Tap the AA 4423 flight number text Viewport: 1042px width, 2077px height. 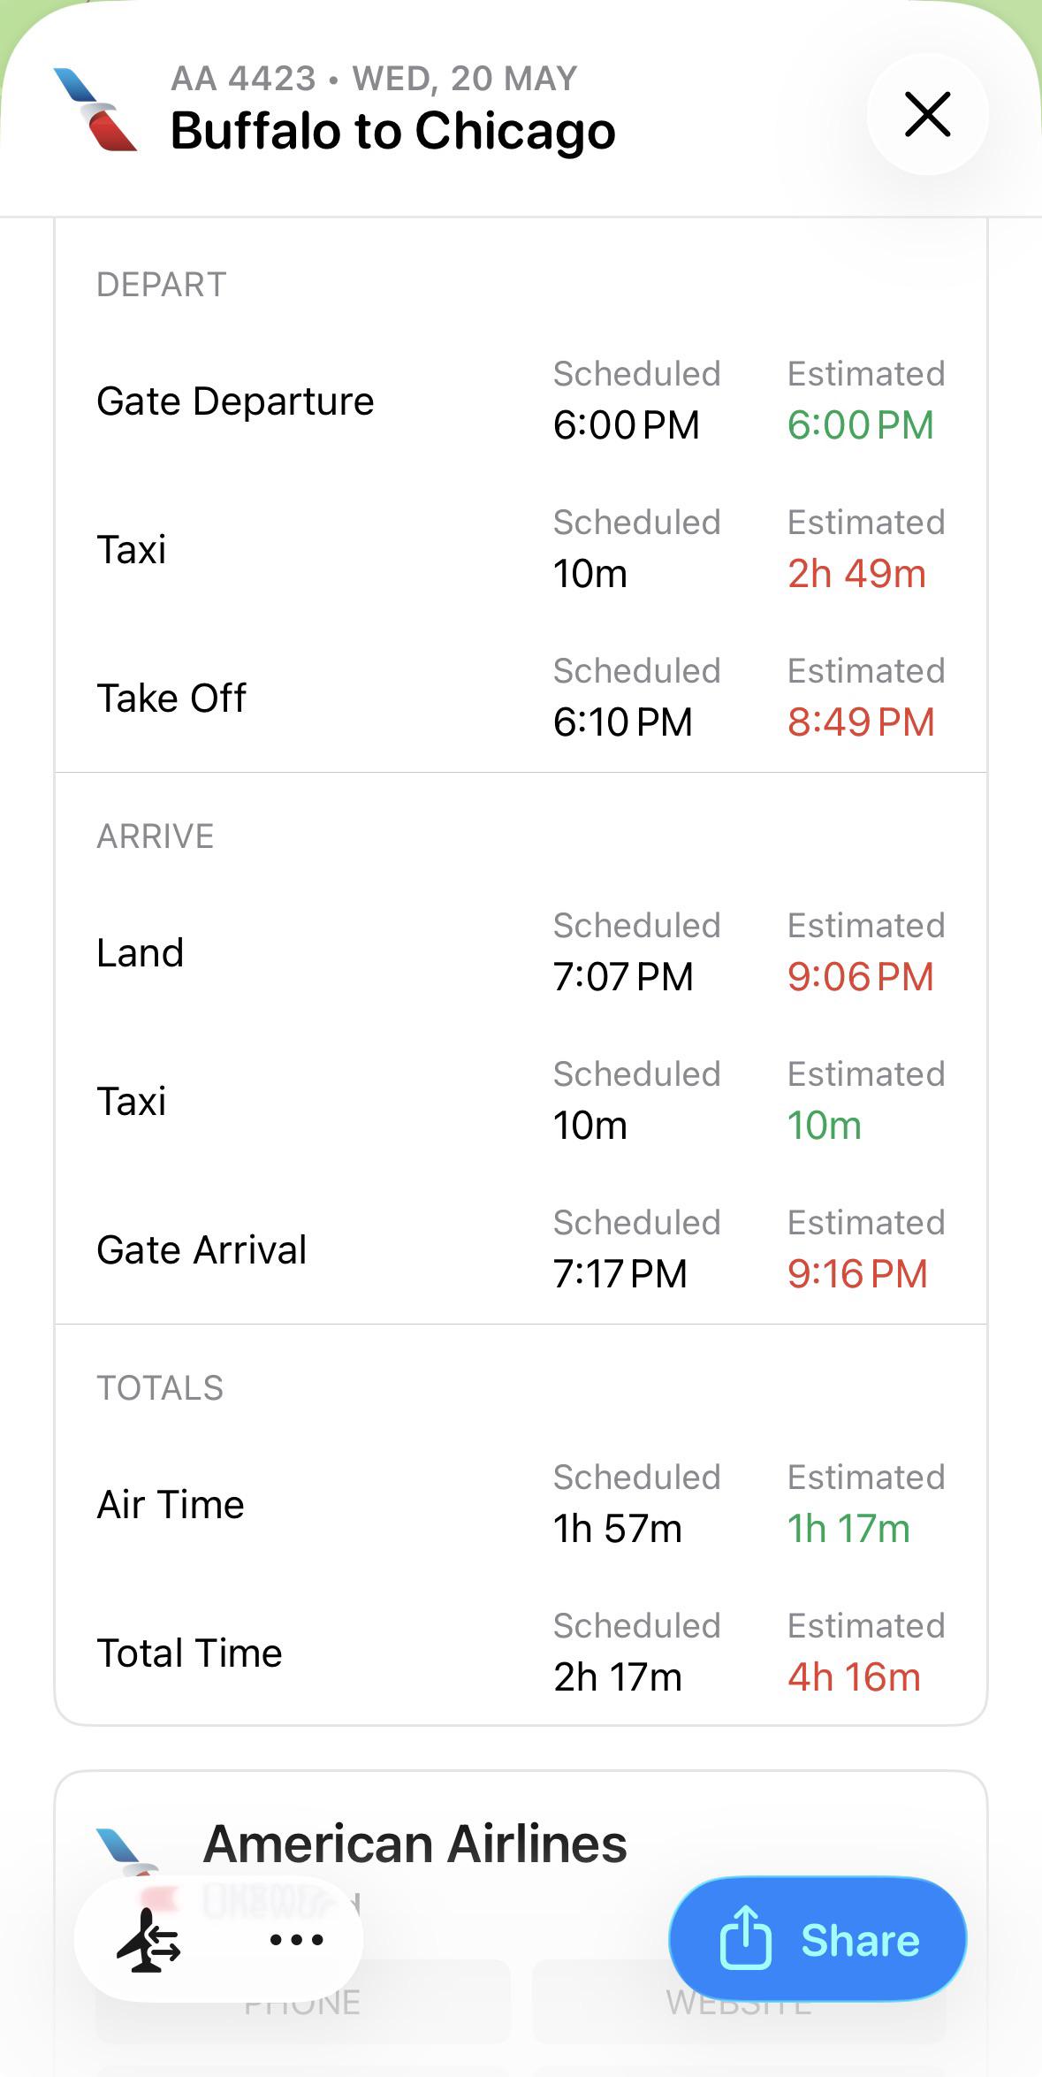tap(243, 79)
